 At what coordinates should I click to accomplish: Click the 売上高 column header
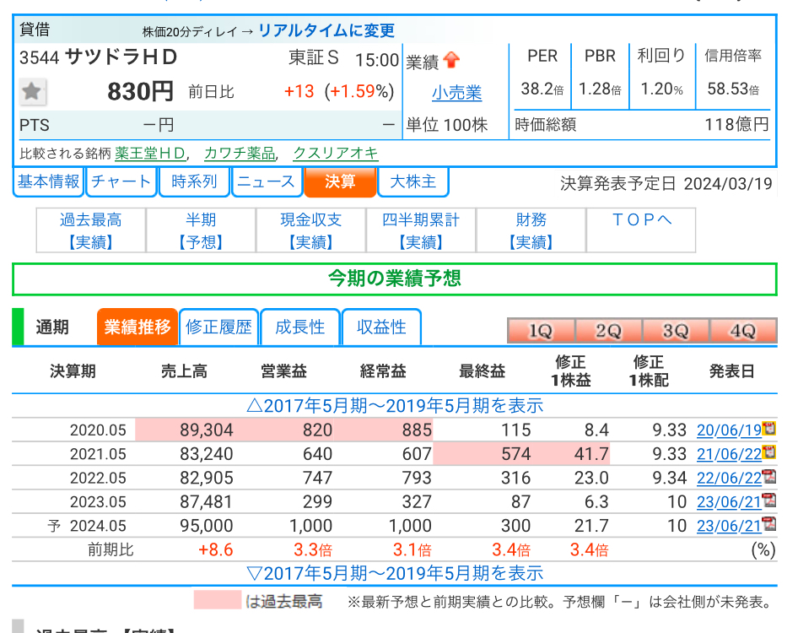[x=184, y=371]
